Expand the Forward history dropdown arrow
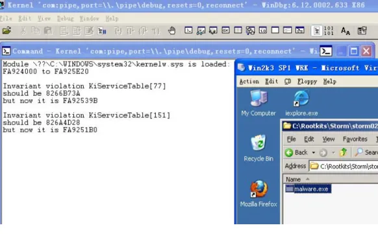This screenshot has height=234, width=378. (333, 152)
